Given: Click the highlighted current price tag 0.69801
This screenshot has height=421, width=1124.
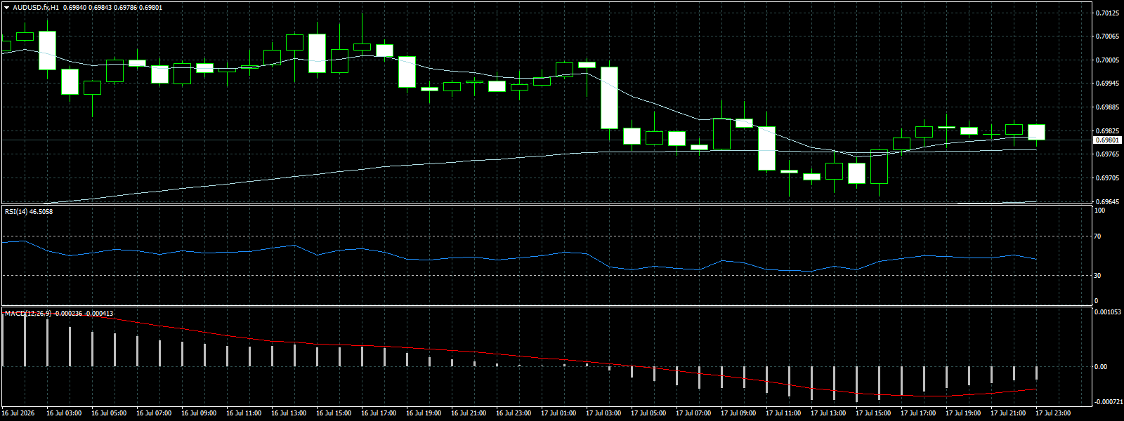Looking at the screenshot, I should tap(1106, 140).
